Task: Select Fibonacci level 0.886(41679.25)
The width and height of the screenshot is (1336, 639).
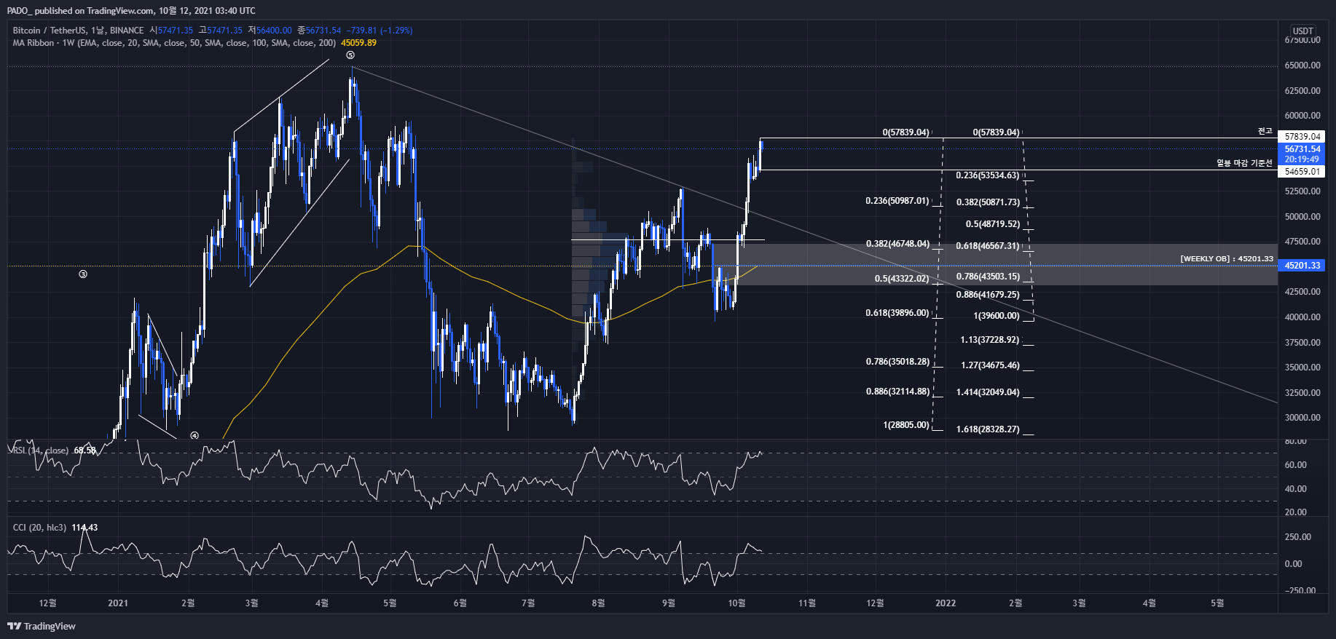Action: [988, 295]
